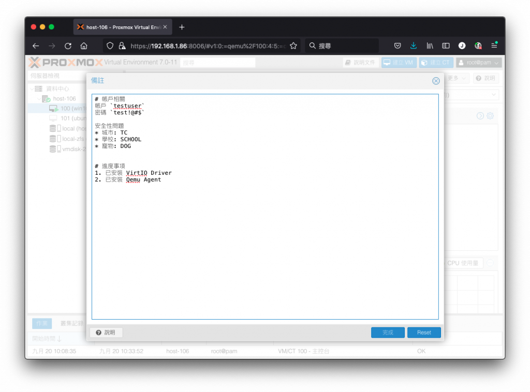530x392 pixels.
Task: Collapse the 資料中心 tree node
Action: click(32, 89)
